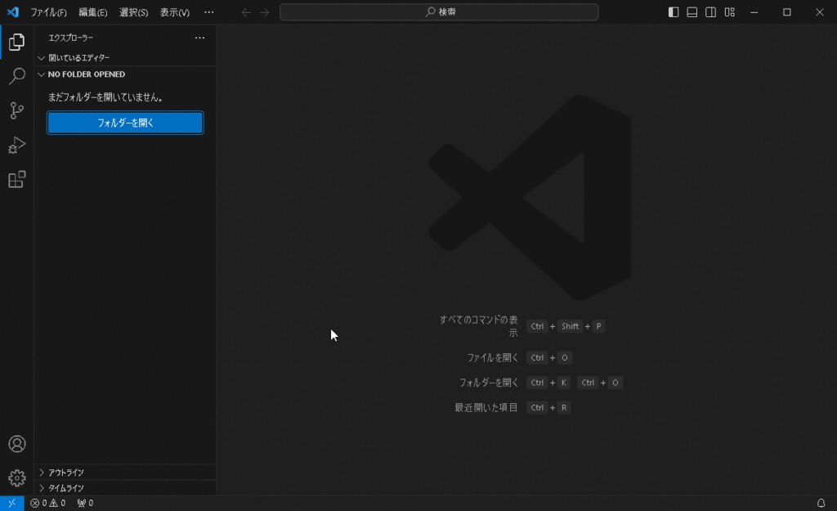Click the フォルダーを開く button
Viewport: 837px width, 511px height.
coord(124,123)
